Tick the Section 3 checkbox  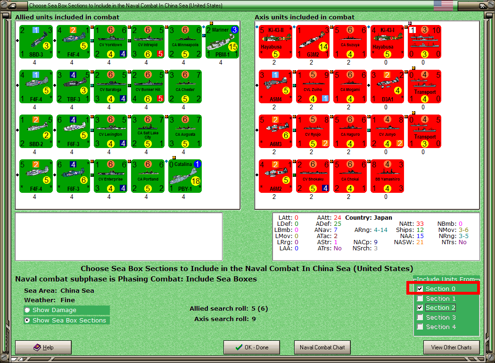420,317
